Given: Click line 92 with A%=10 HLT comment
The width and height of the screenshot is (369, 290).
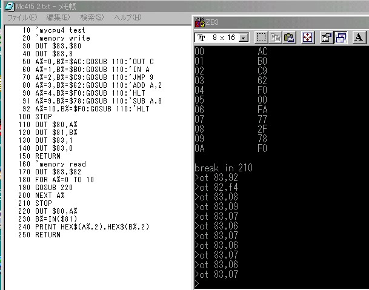Looking at the screenshot, I should [x=86, y=109].
